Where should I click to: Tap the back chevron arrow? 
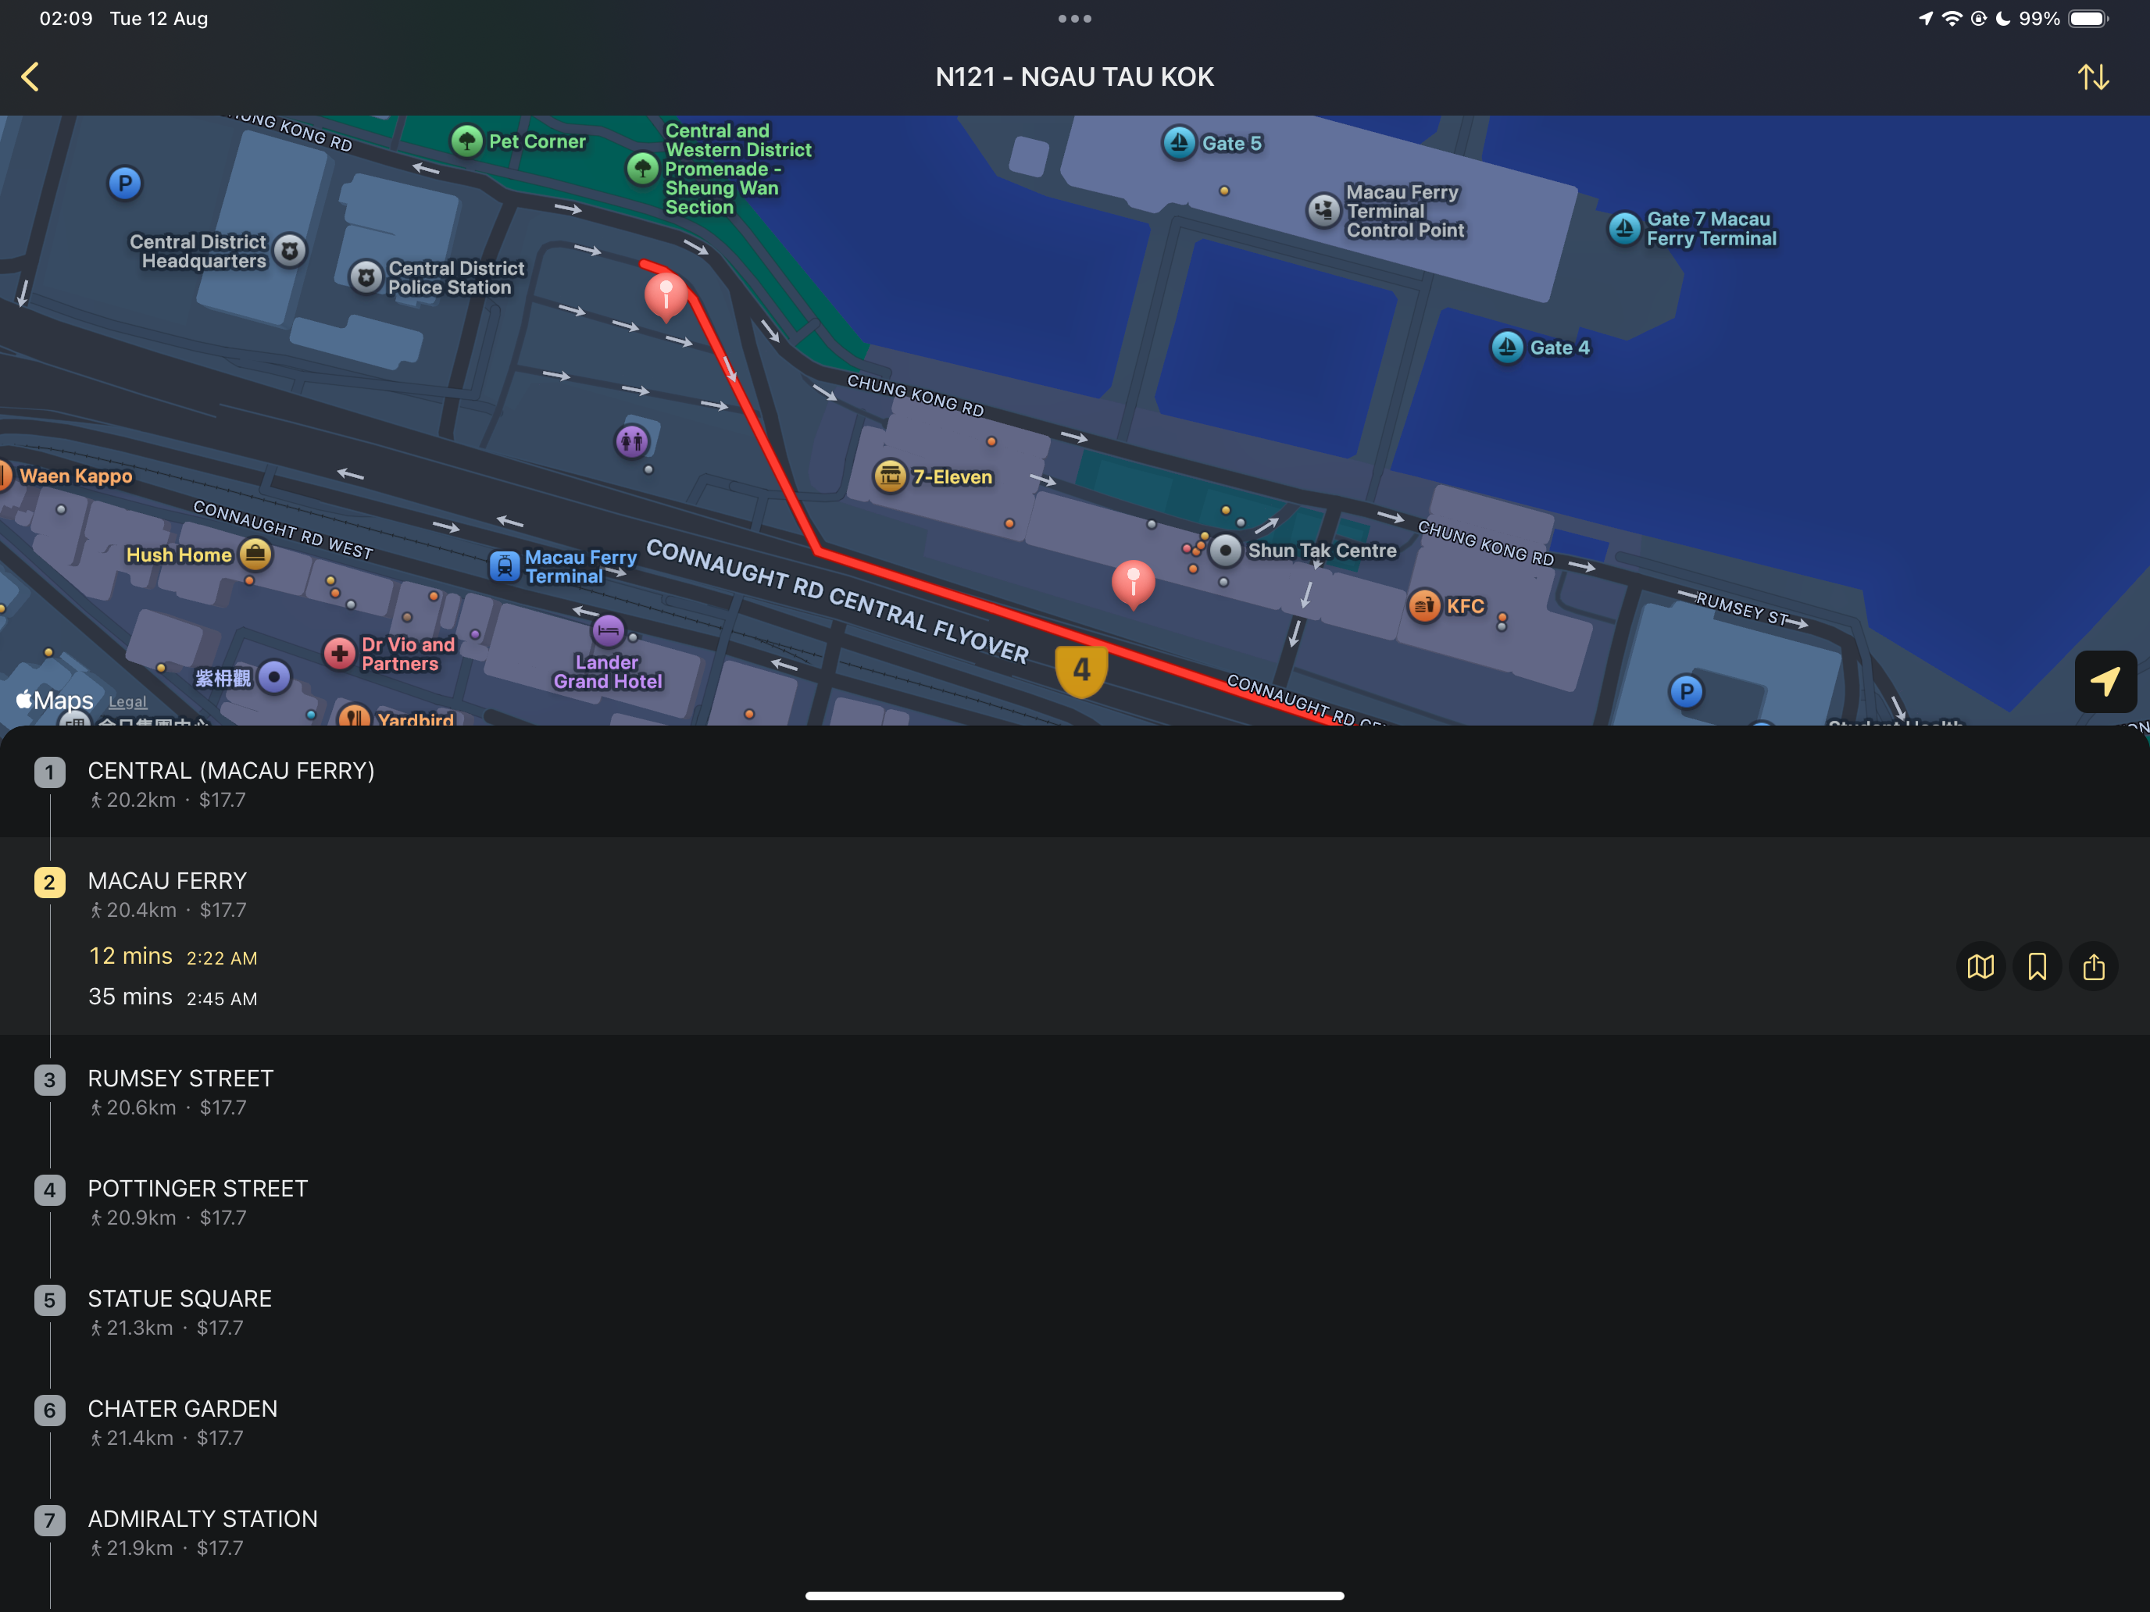click(x=30, y=77)
